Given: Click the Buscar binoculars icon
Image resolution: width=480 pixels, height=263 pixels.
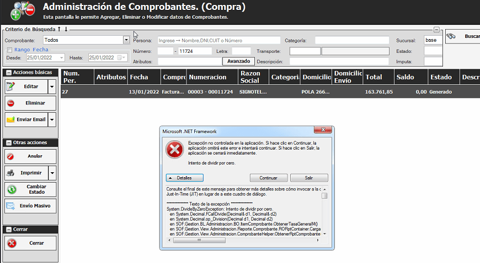Looking at the screenshot, I should [x=451, y=36].
